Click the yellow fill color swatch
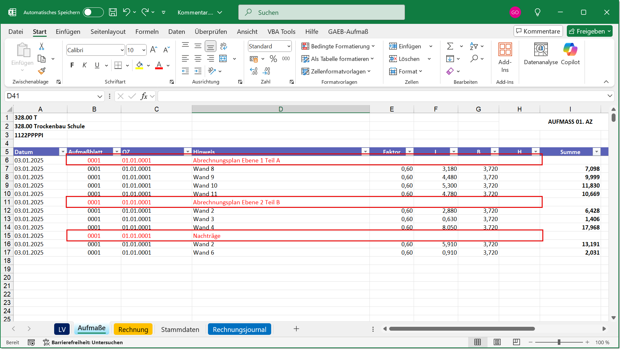The image size is (621, 350). [139, 65]
